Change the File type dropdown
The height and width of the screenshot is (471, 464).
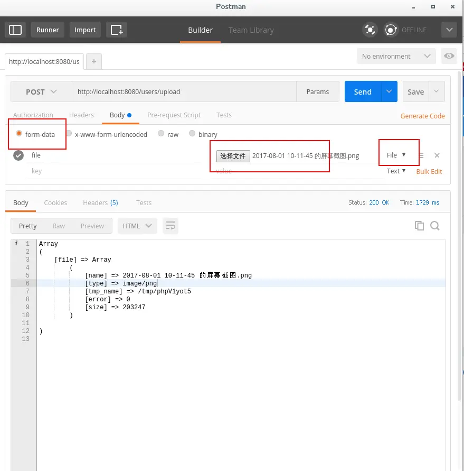tap(396, 155)
